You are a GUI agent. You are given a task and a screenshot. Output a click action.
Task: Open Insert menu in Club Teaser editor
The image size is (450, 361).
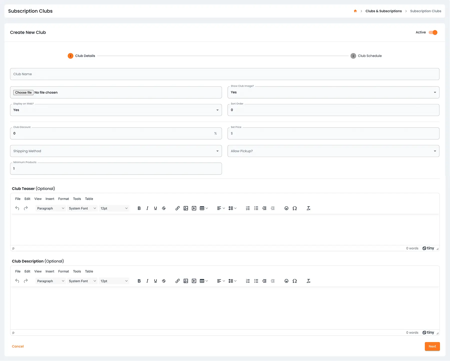click(50, 199)
